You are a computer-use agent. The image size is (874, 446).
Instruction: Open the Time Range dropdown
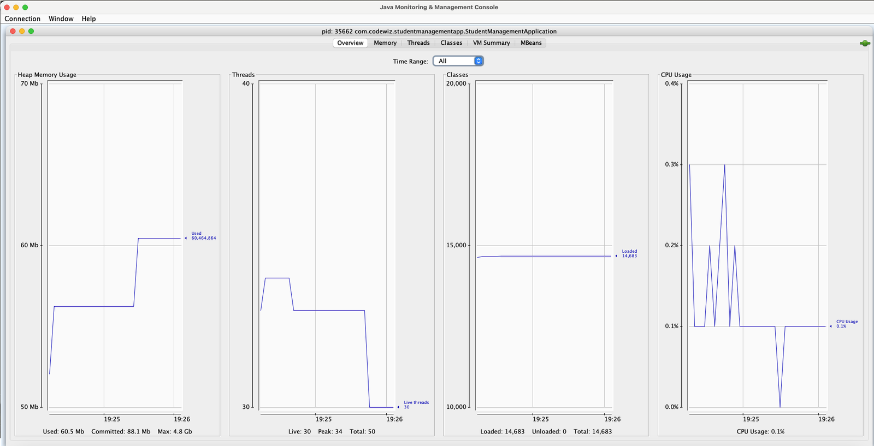[x=458, y=61]
